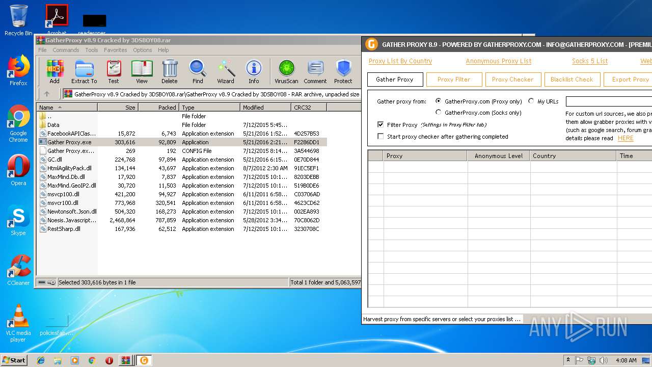Open VLC media player desktop shortcut

tap(18, 323)
